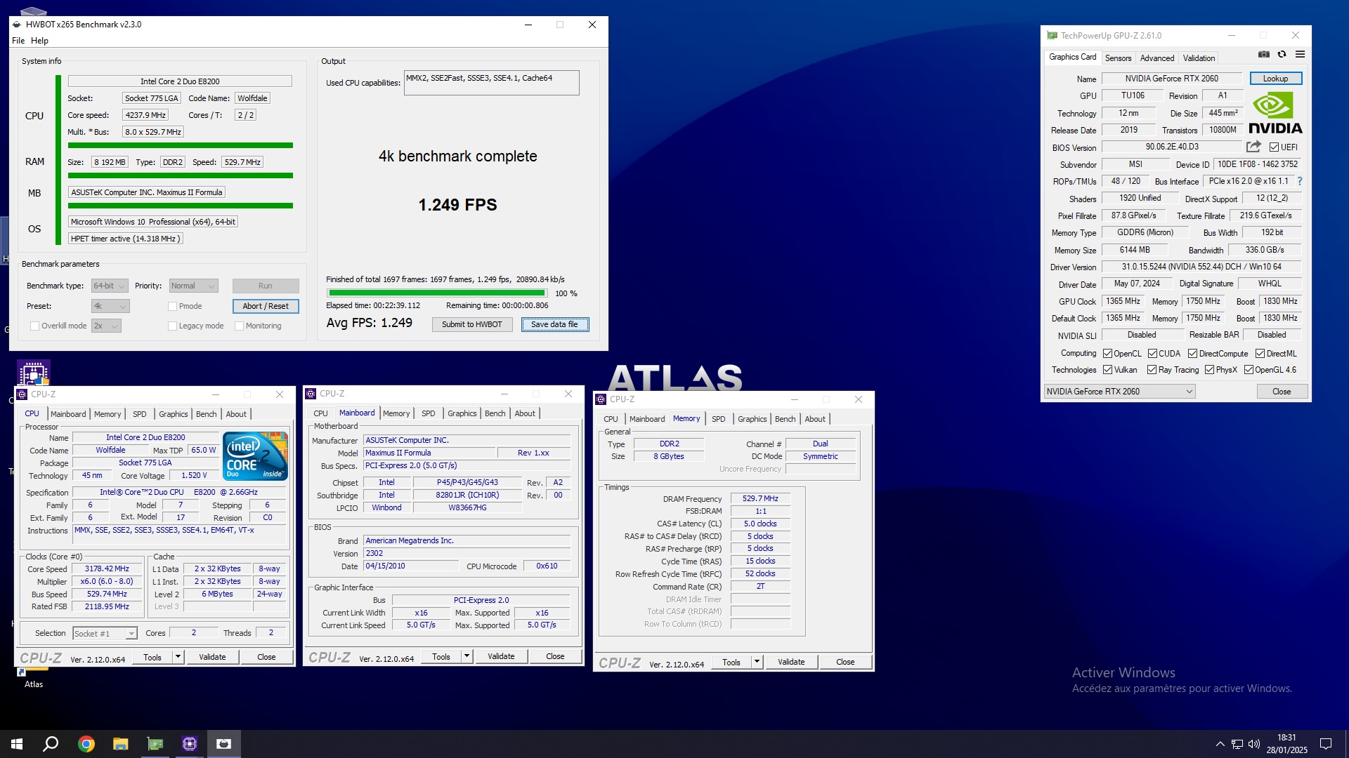Click GPU-Z title bar icon
The width and height of the screenshot is (1349, 758).
tap(1052, 35)
